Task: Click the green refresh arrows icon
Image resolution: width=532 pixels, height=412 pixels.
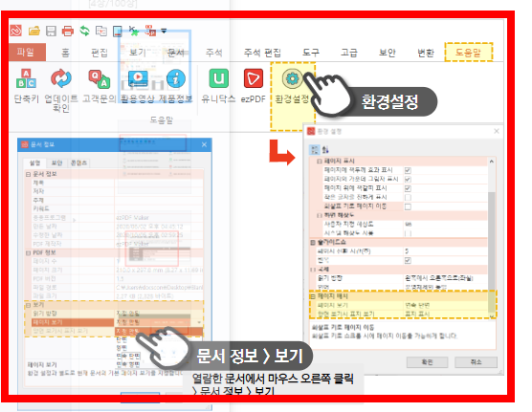Action: coord(84,31)
